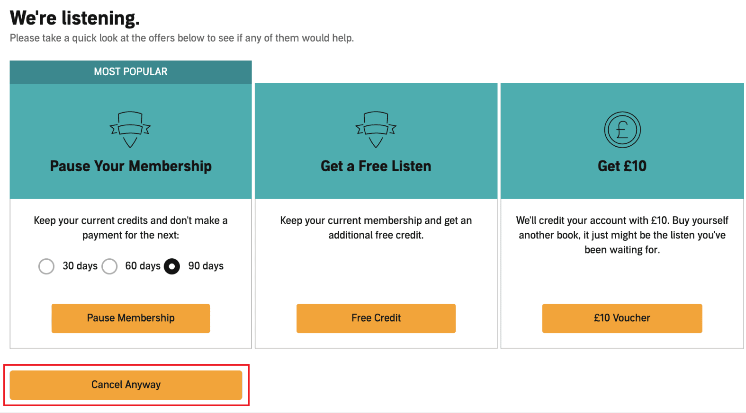Click the Get £10 heading
This screenshot has height=413, width=746.
[622, 167]
